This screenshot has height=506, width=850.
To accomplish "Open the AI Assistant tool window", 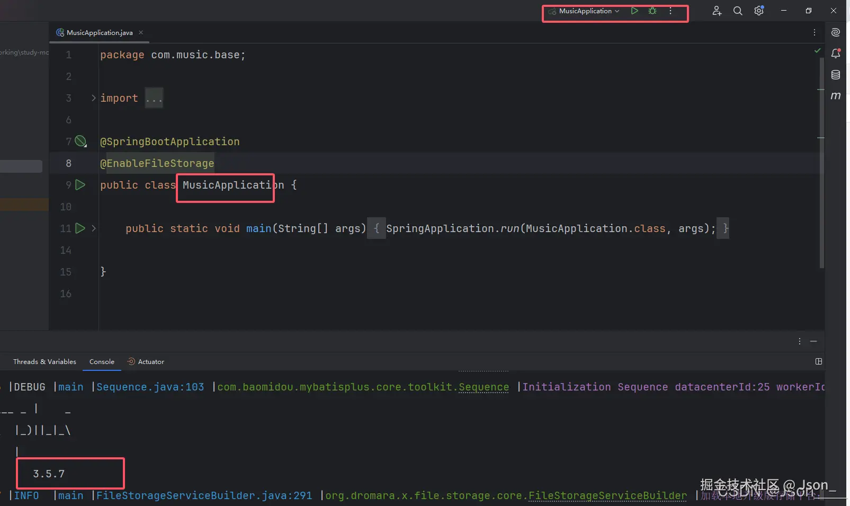I will coord(836,32).
